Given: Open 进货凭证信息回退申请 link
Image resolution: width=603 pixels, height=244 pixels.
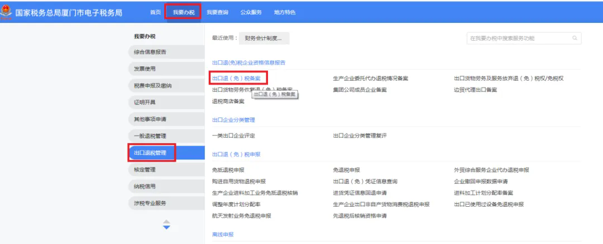Looking at the screenshot, I should (360, 193).
